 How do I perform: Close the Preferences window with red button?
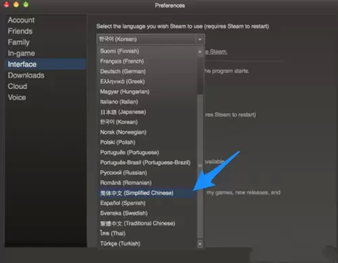(7, 4)
